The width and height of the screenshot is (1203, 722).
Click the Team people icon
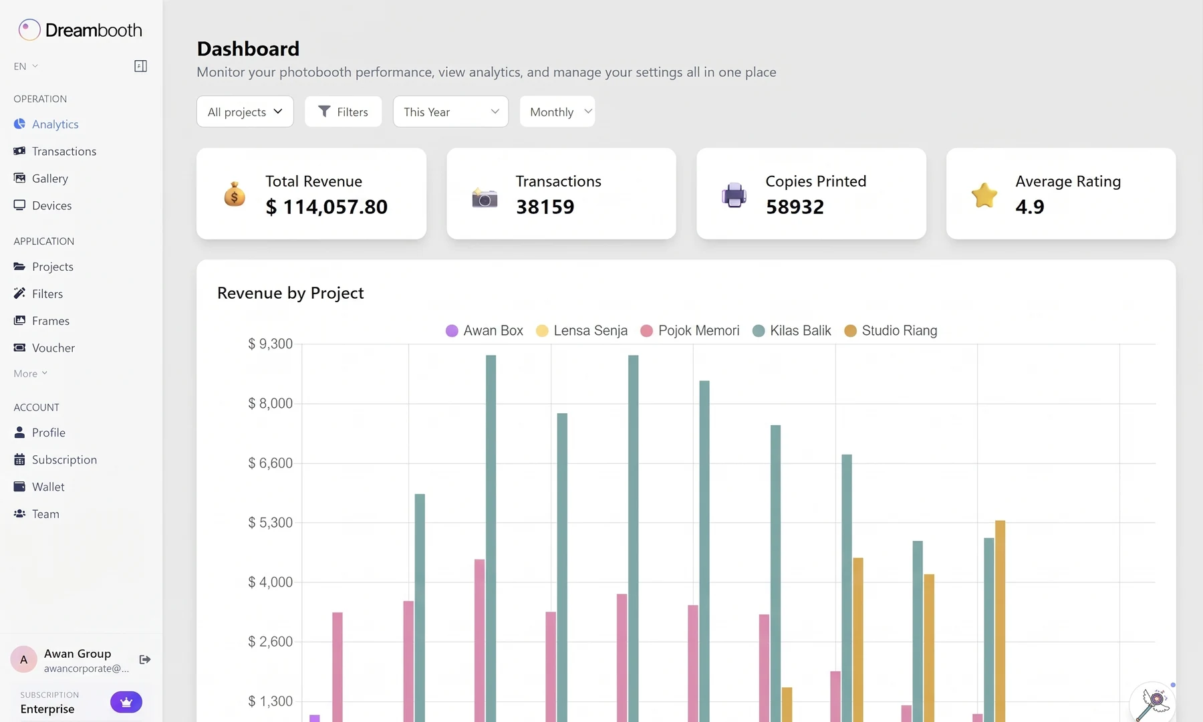tap(19, 513)
